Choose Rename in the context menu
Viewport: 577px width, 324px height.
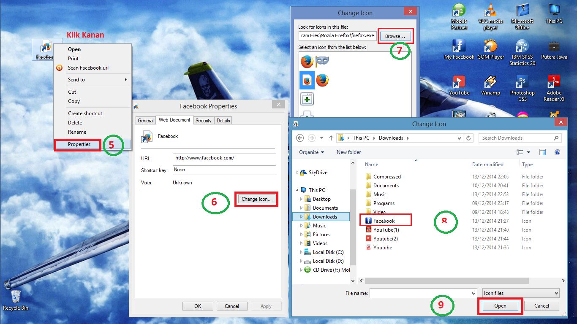click(x=93, y=132)
